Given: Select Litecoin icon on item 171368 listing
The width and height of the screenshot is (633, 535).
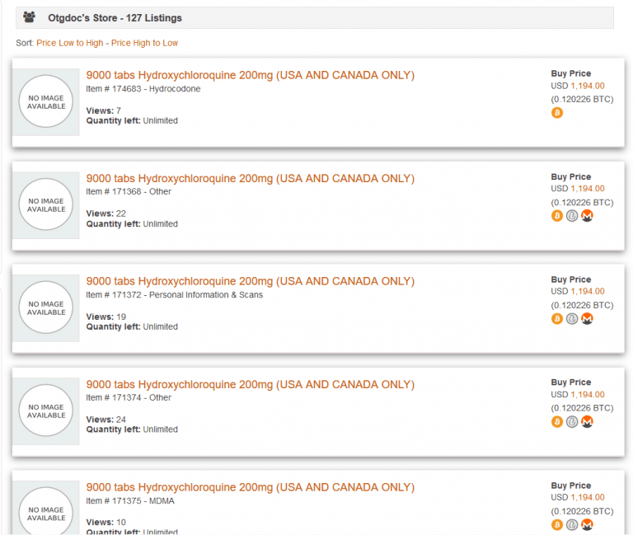Looking at the screenshot, I should coord(572,216).
